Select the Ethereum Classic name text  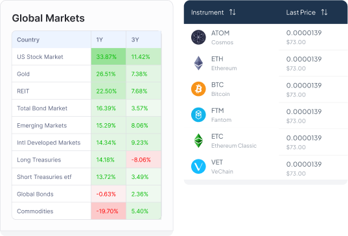pos(234,146)
